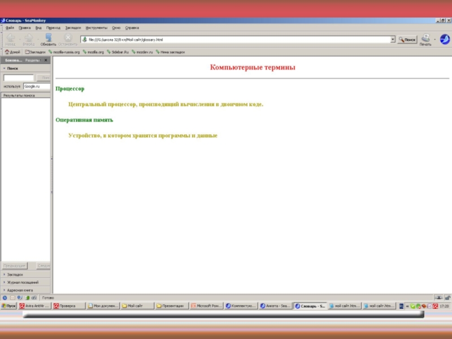Open the Print button dropdown arrow
452x339 pixels.
[434, 40]
